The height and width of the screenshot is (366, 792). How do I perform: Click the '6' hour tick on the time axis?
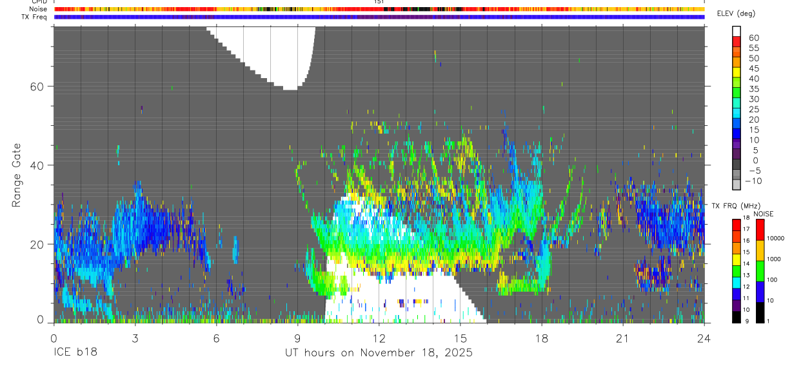216,338
